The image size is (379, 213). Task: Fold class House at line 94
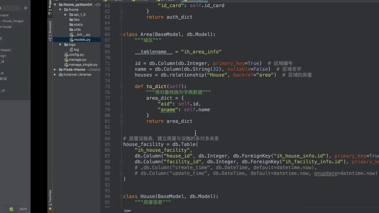(x=121, y=196)
